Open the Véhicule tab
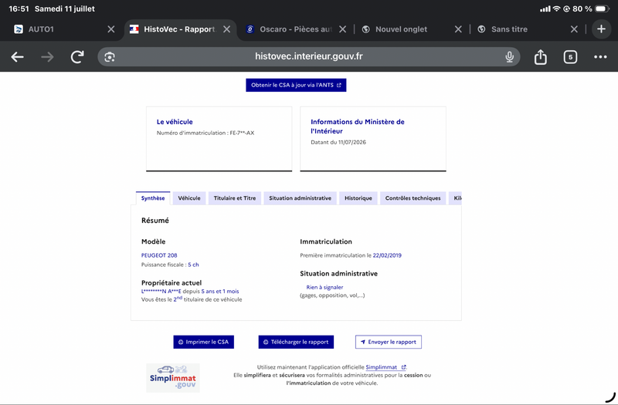Image resolution: width=618 pixels, height=405 pixels. coord(189,198)
